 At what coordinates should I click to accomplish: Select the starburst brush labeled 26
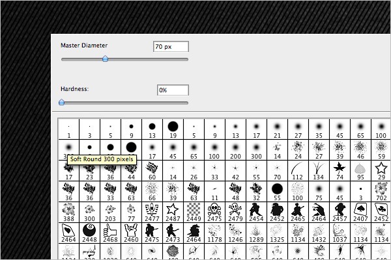coord(194,171)
